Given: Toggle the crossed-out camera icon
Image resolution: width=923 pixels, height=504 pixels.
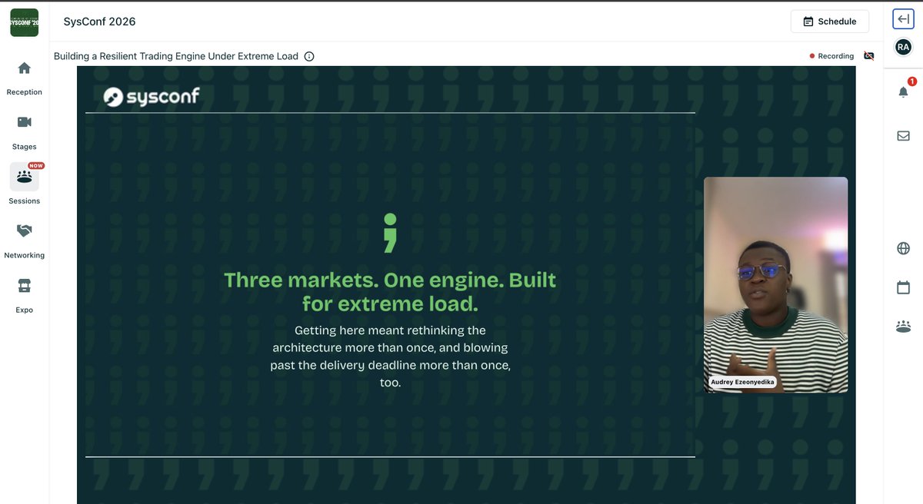Looking at the screenshot, I should (x=869, y=56).
